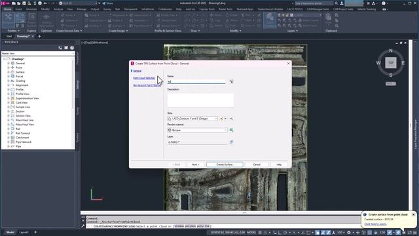Open the Annotate ribbon tab
The height and width of the screenshot is (236, 419).
point(31,9)
